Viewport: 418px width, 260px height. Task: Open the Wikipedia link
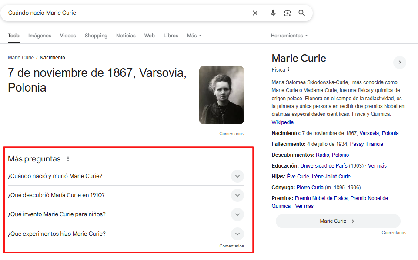[x=282, y=122]
